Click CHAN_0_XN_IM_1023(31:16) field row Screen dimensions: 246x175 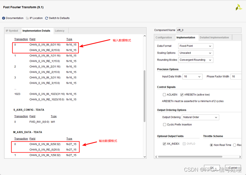[47, 94]
